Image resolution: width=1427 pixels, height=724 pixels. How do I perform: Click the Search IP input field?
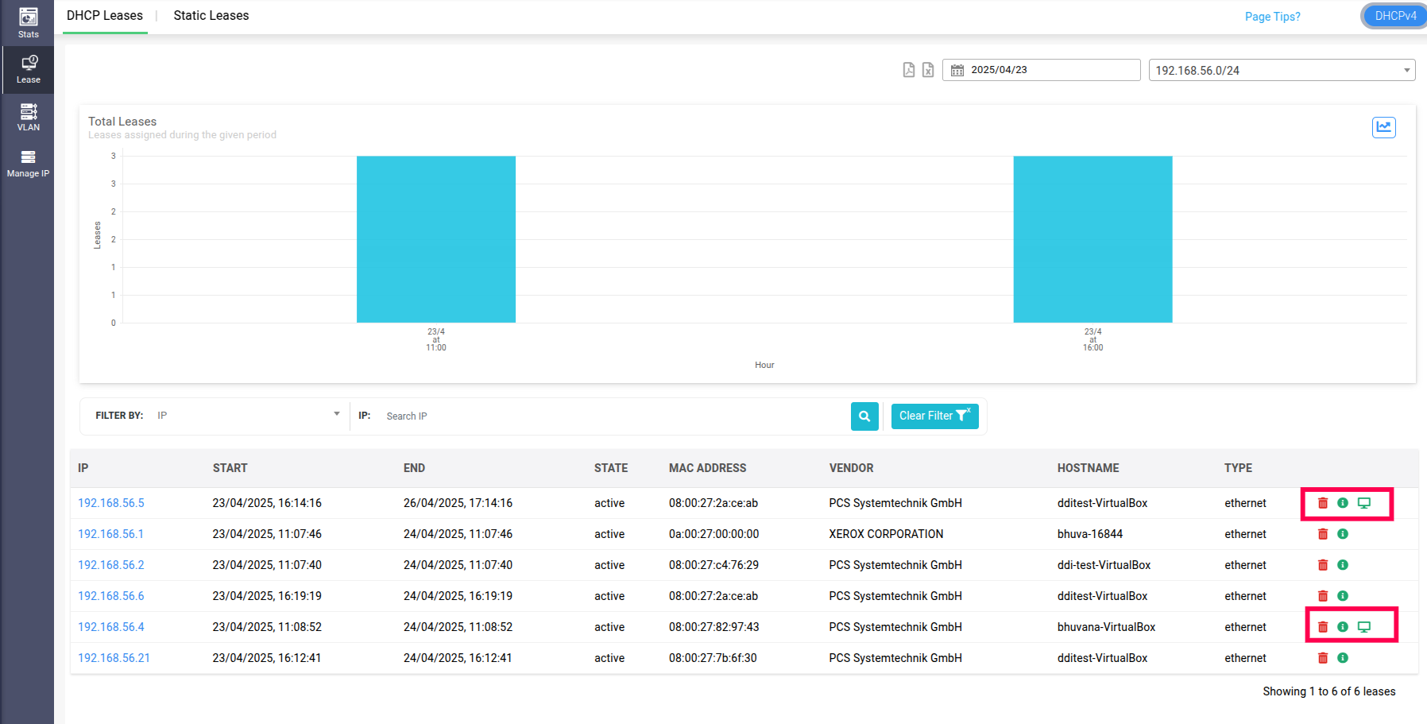[x=612, y=416]
